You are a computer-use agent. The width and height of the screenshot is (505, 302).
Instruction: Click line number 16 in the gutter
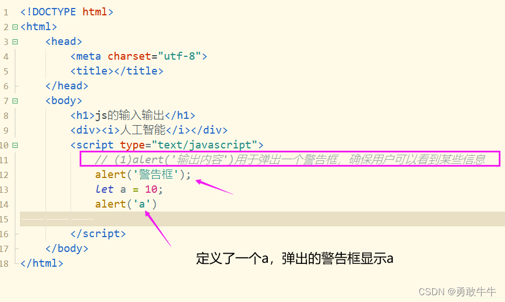[x=4, y=234]
